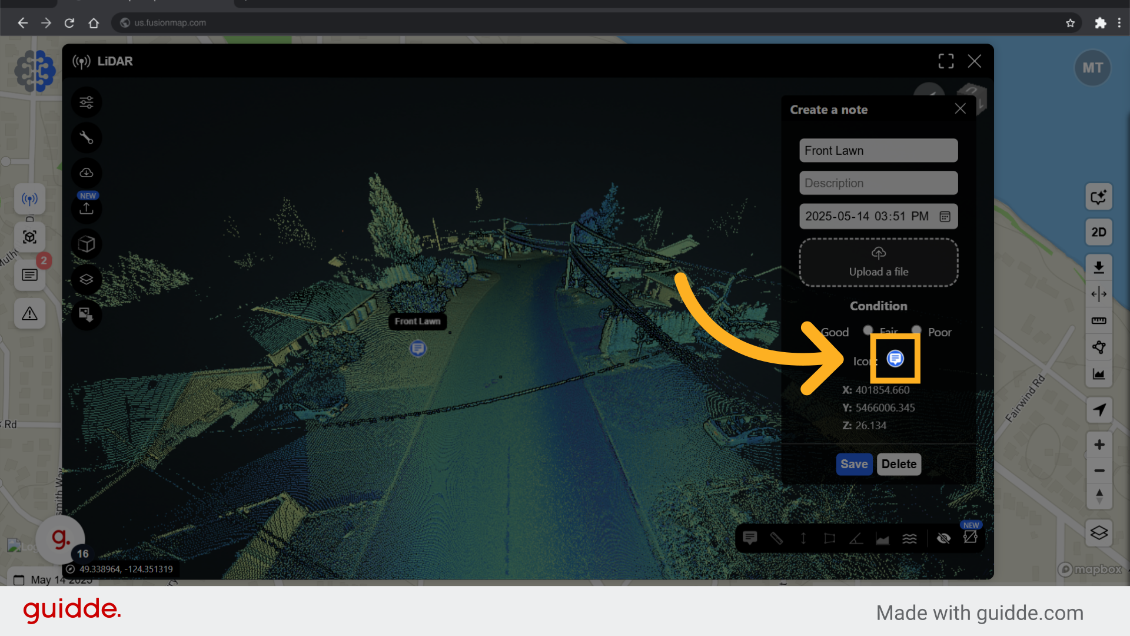1130x636 pixels.
Task: Zoom out the map with minus
Action: tap(1098, 471)
